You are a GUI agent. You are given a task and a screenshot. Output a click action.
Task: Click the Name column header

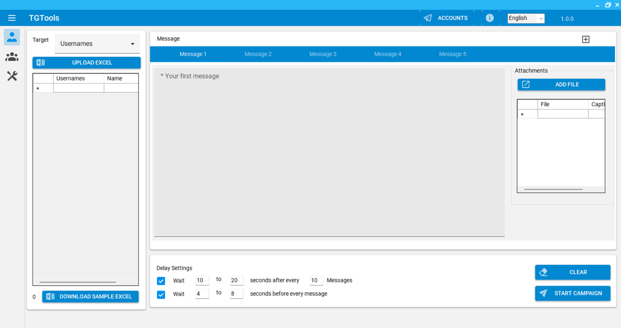tap(121, 78)
